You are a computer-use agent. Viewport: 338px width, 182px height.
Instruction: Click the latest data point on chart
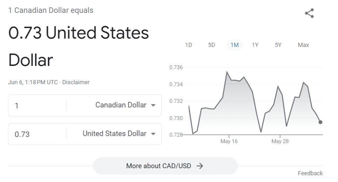(320, 122)
